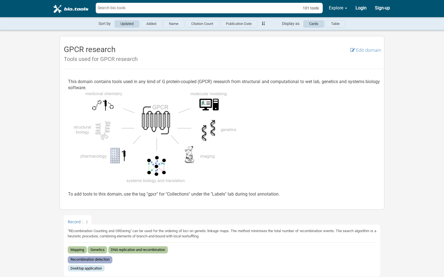Click the Recombination detection operation tag

click(90, 260)
